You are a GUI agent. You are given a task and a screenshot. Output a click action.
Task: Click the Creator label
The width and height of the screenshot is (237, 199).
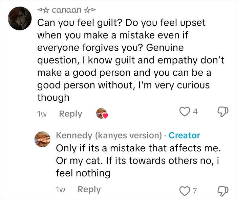point(184,135)
